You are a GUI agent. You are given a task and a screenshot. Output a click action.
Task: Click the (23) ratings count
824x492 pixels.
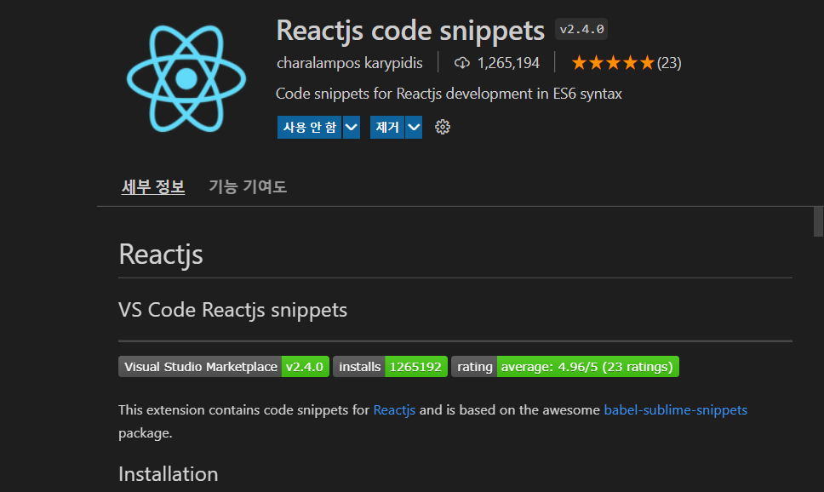(x=669, y=63)
